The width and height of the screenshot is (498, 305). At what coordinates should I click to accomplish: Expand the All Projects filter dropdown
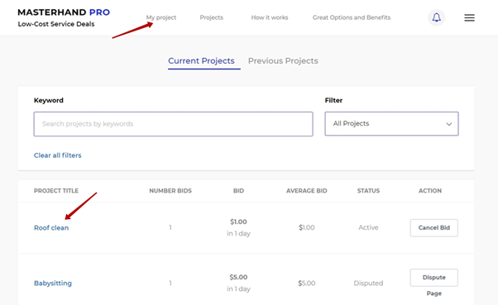(391, 124)
